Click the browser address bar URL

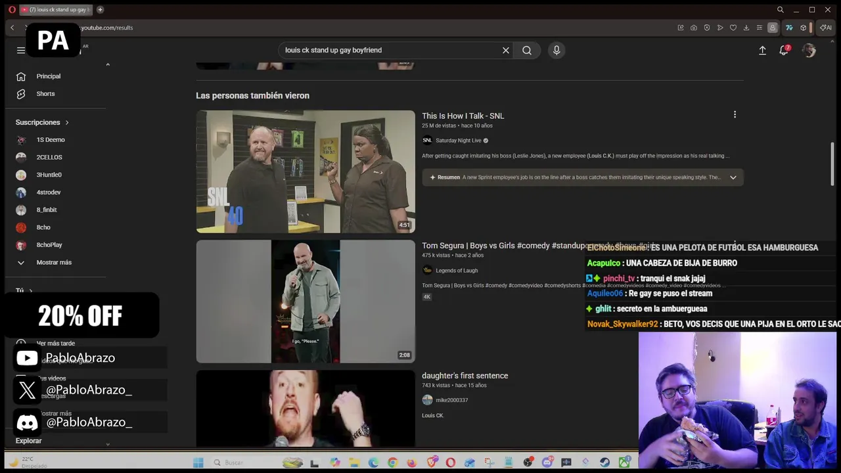pyautogui.click(x=106, y=28)
